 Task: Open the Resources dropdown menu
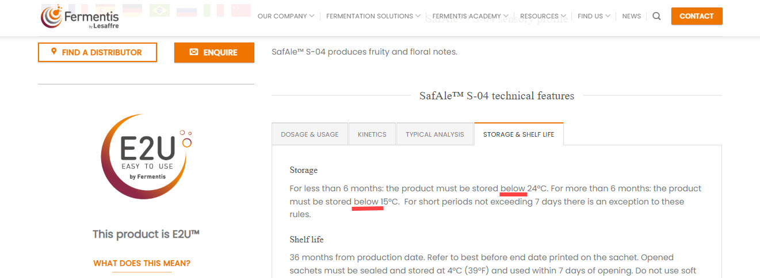coord(543,16)
